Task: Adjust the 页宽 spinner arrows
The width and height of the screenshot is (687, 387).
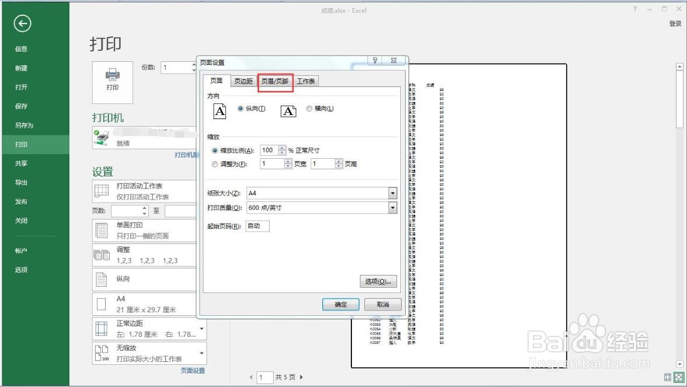Action: (288, 163)
